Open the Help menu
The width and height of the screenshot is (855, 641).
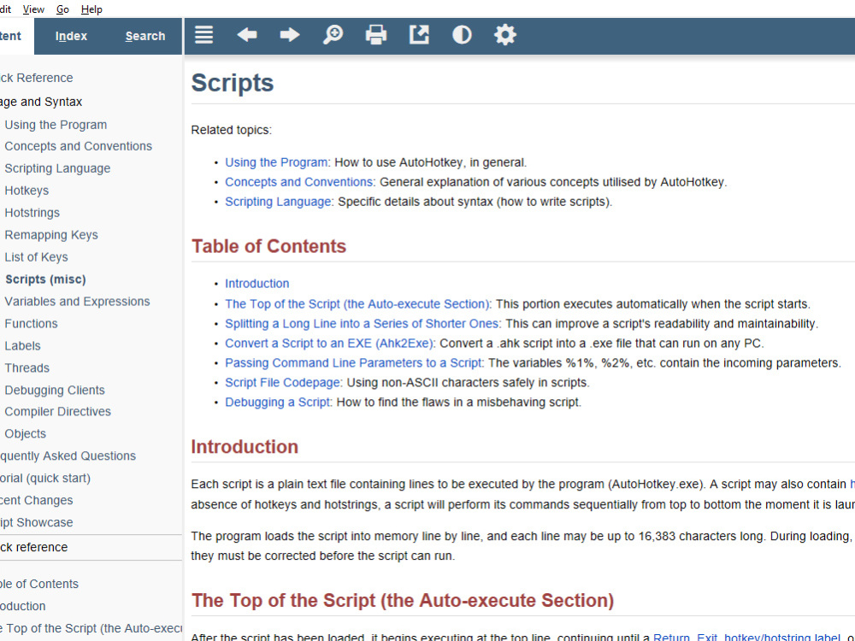[x=91, y=9]
